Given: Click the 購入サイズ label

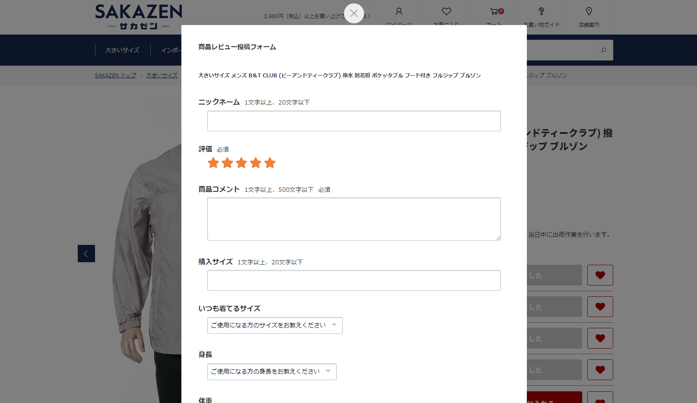Looking at the screenshot, I should (215, 262).
